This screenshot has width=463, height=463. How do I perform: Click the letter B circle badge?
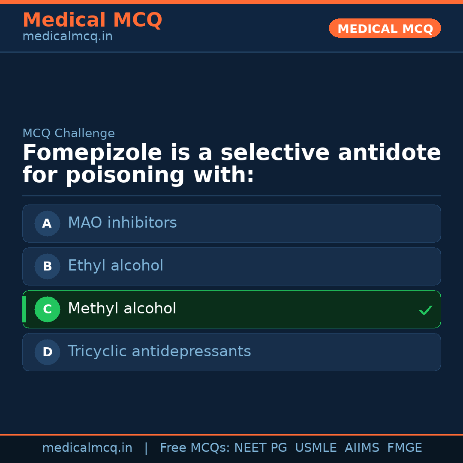[x=47, y=266]
